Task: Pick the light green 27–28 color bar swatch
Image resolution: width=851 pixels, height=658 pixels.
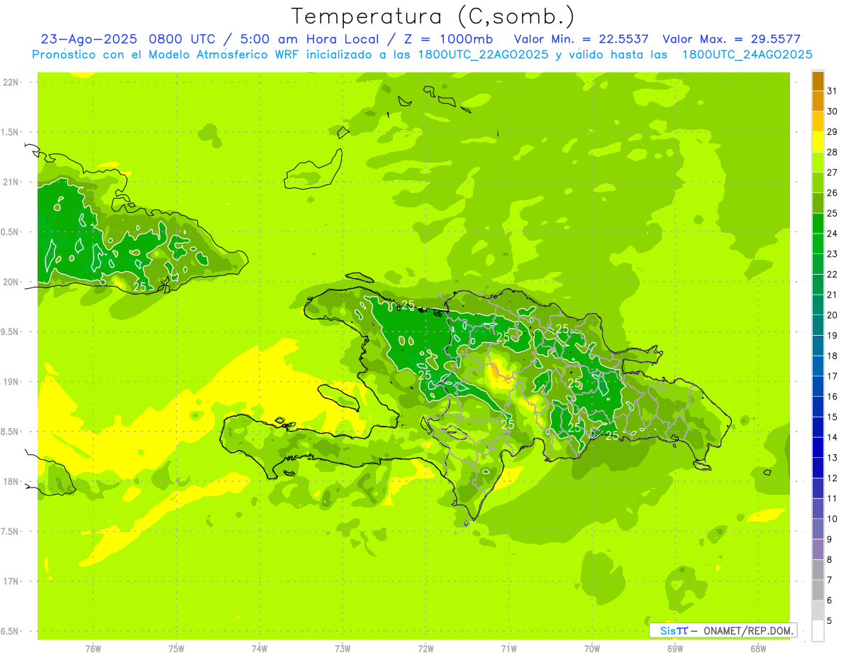Action: coord(818,163)
